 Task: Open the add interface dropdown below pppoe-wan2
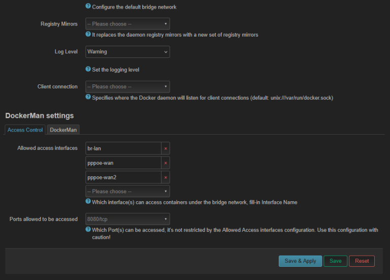click(127, 192)
